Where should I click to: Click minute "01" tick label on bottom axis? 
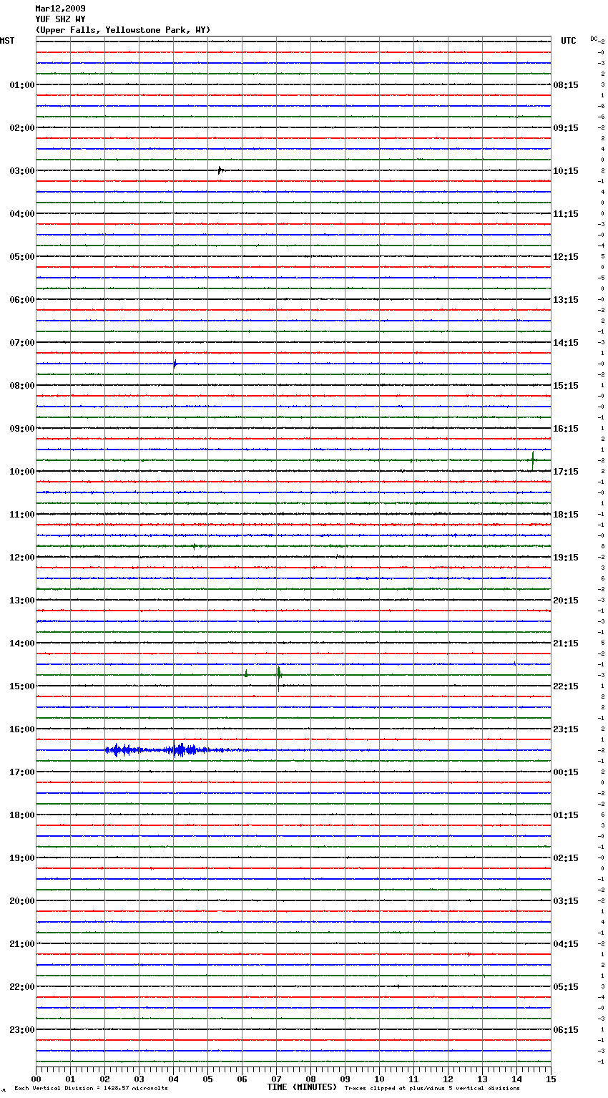70,1079
